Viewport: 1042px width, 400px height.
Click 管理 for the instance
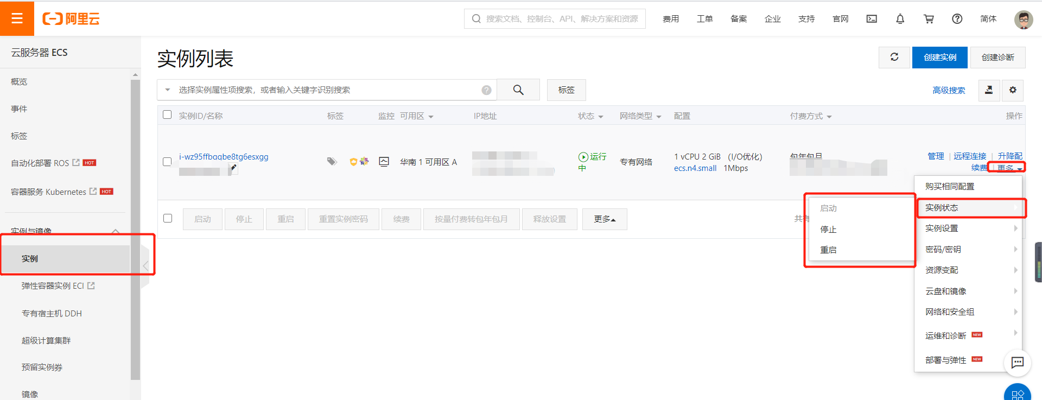click(x=936, y=156)
